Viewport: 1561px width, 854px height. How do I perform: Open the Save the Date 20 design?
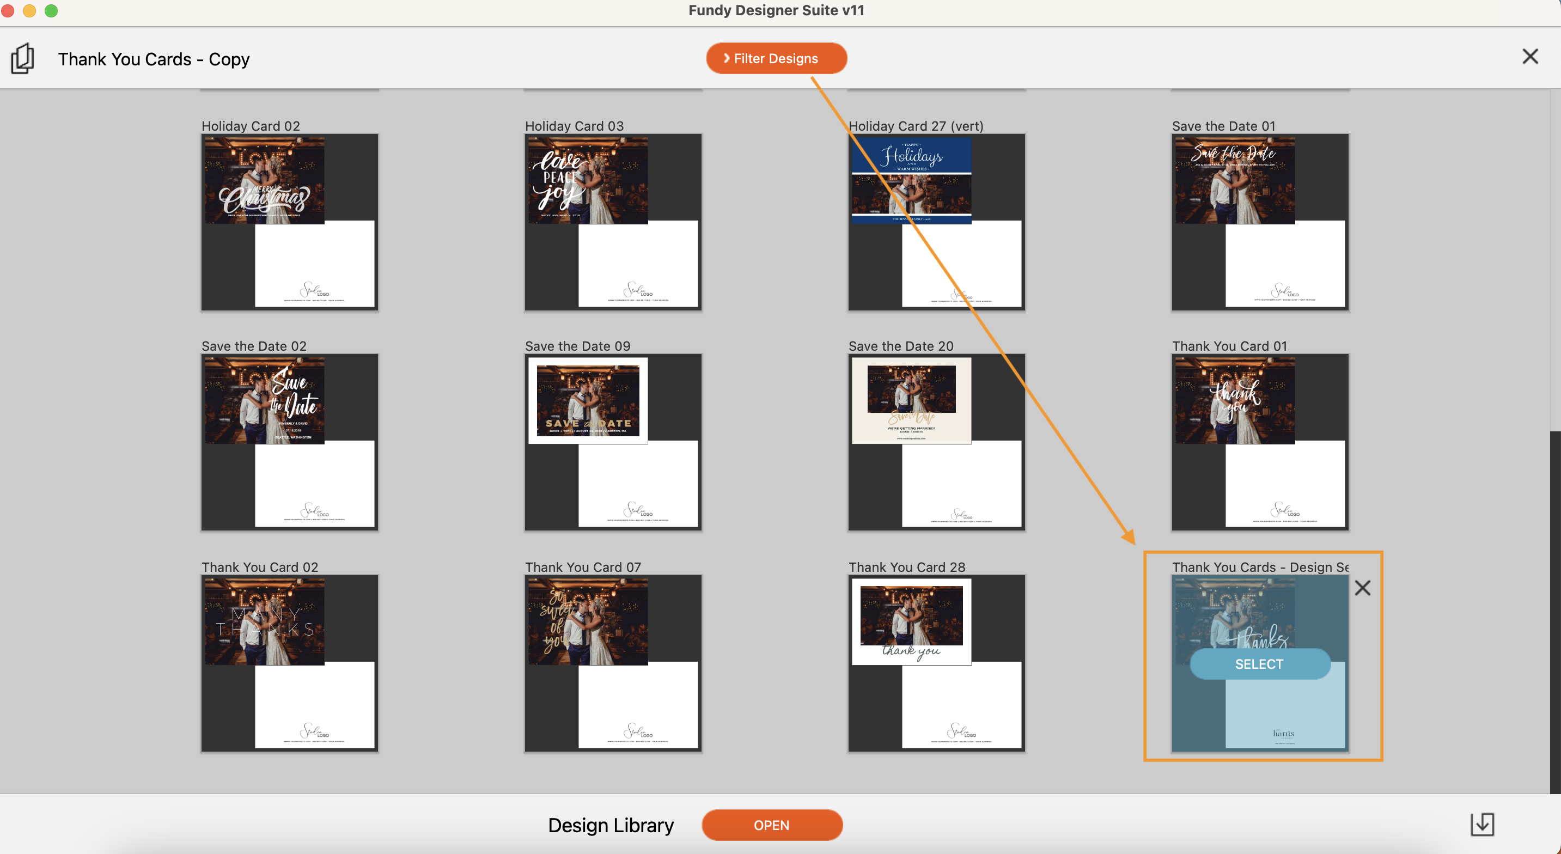coord(937,442)
